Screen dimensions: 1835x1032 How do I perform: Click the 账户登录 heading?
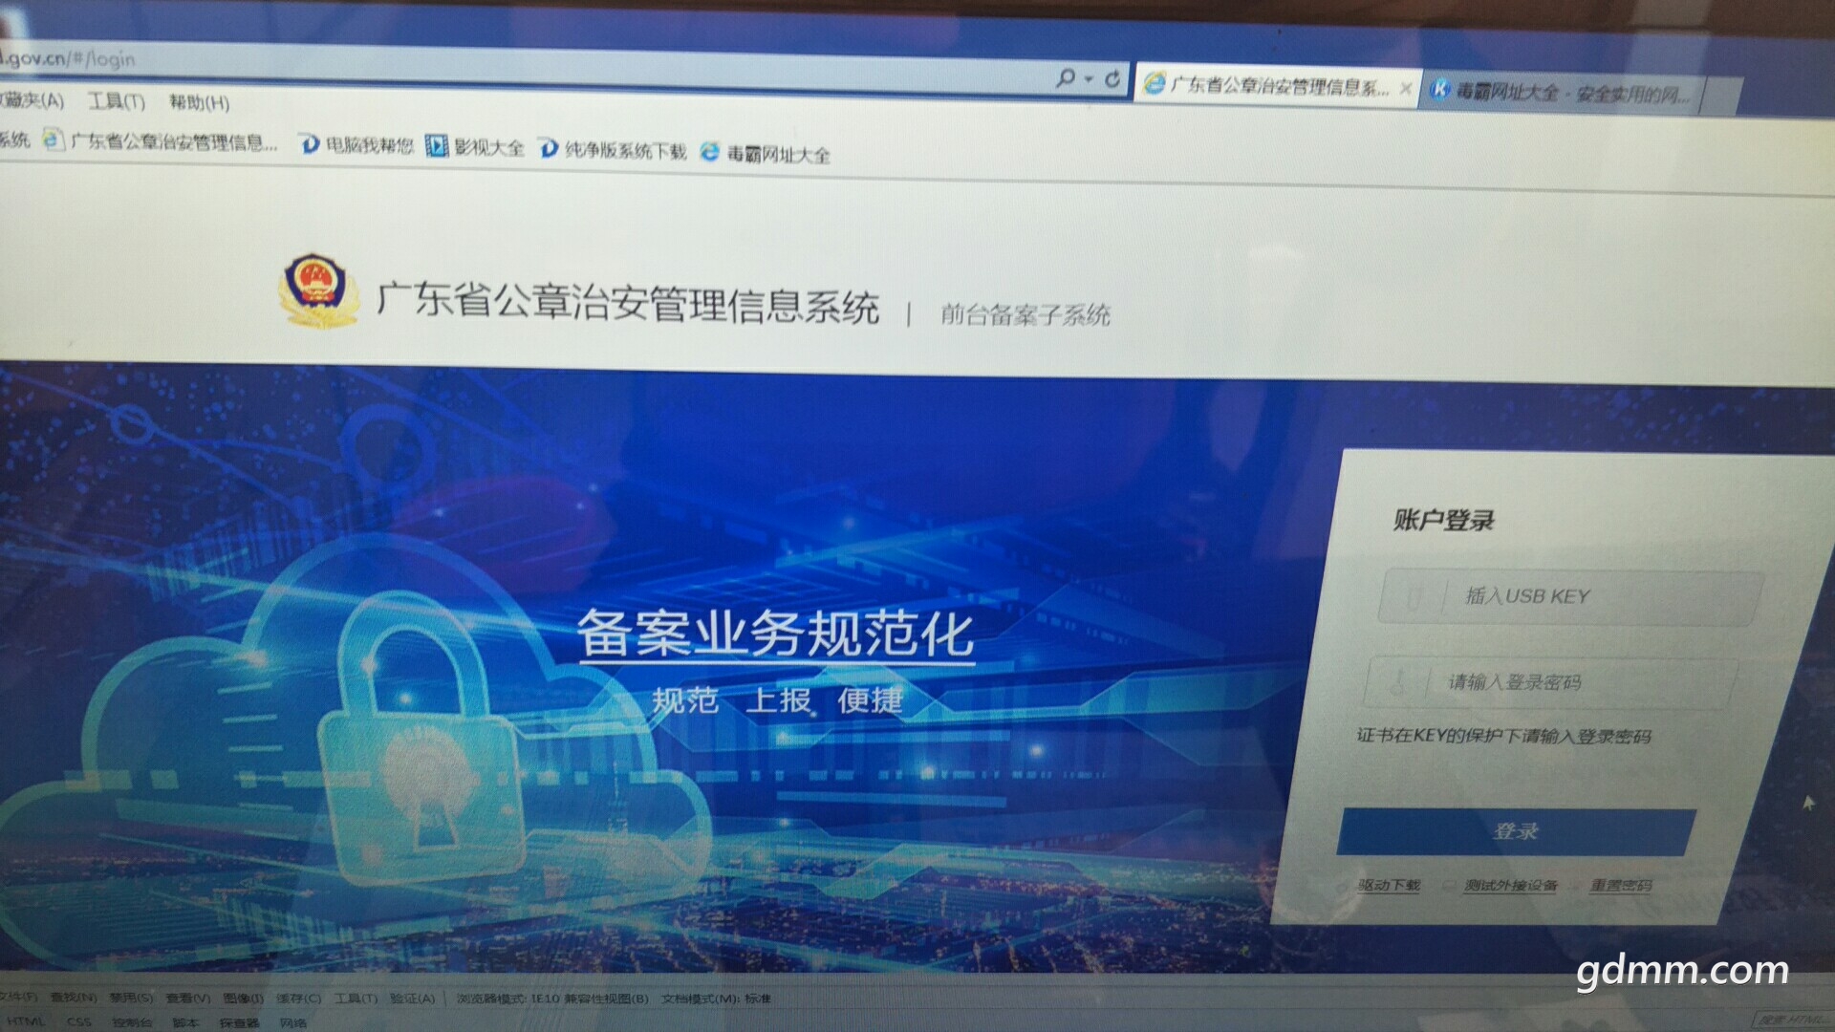click(1443, 521)
